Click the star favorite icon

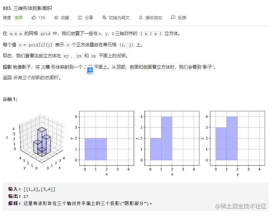pyautogui.click(x=56, y=18)
